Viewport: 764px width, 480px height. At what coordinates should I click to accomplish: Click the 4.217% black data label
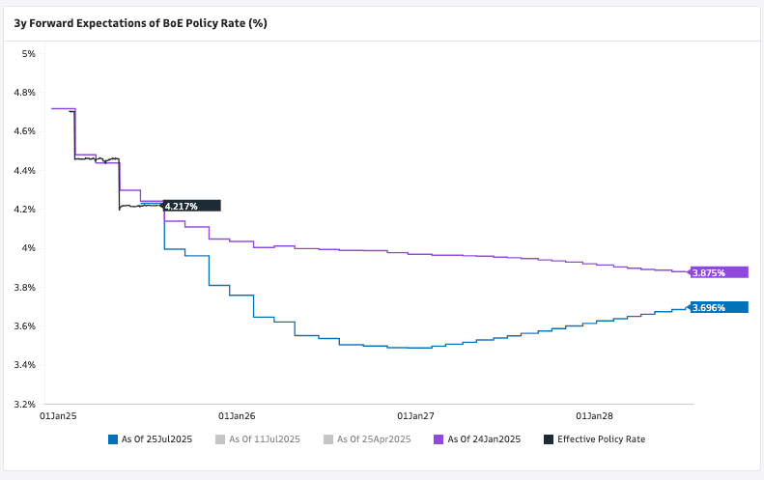(191, 206)
